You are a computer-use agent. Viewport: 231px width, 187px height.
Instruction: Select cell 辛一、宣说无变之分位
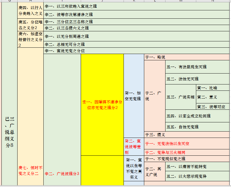(136, 51)
